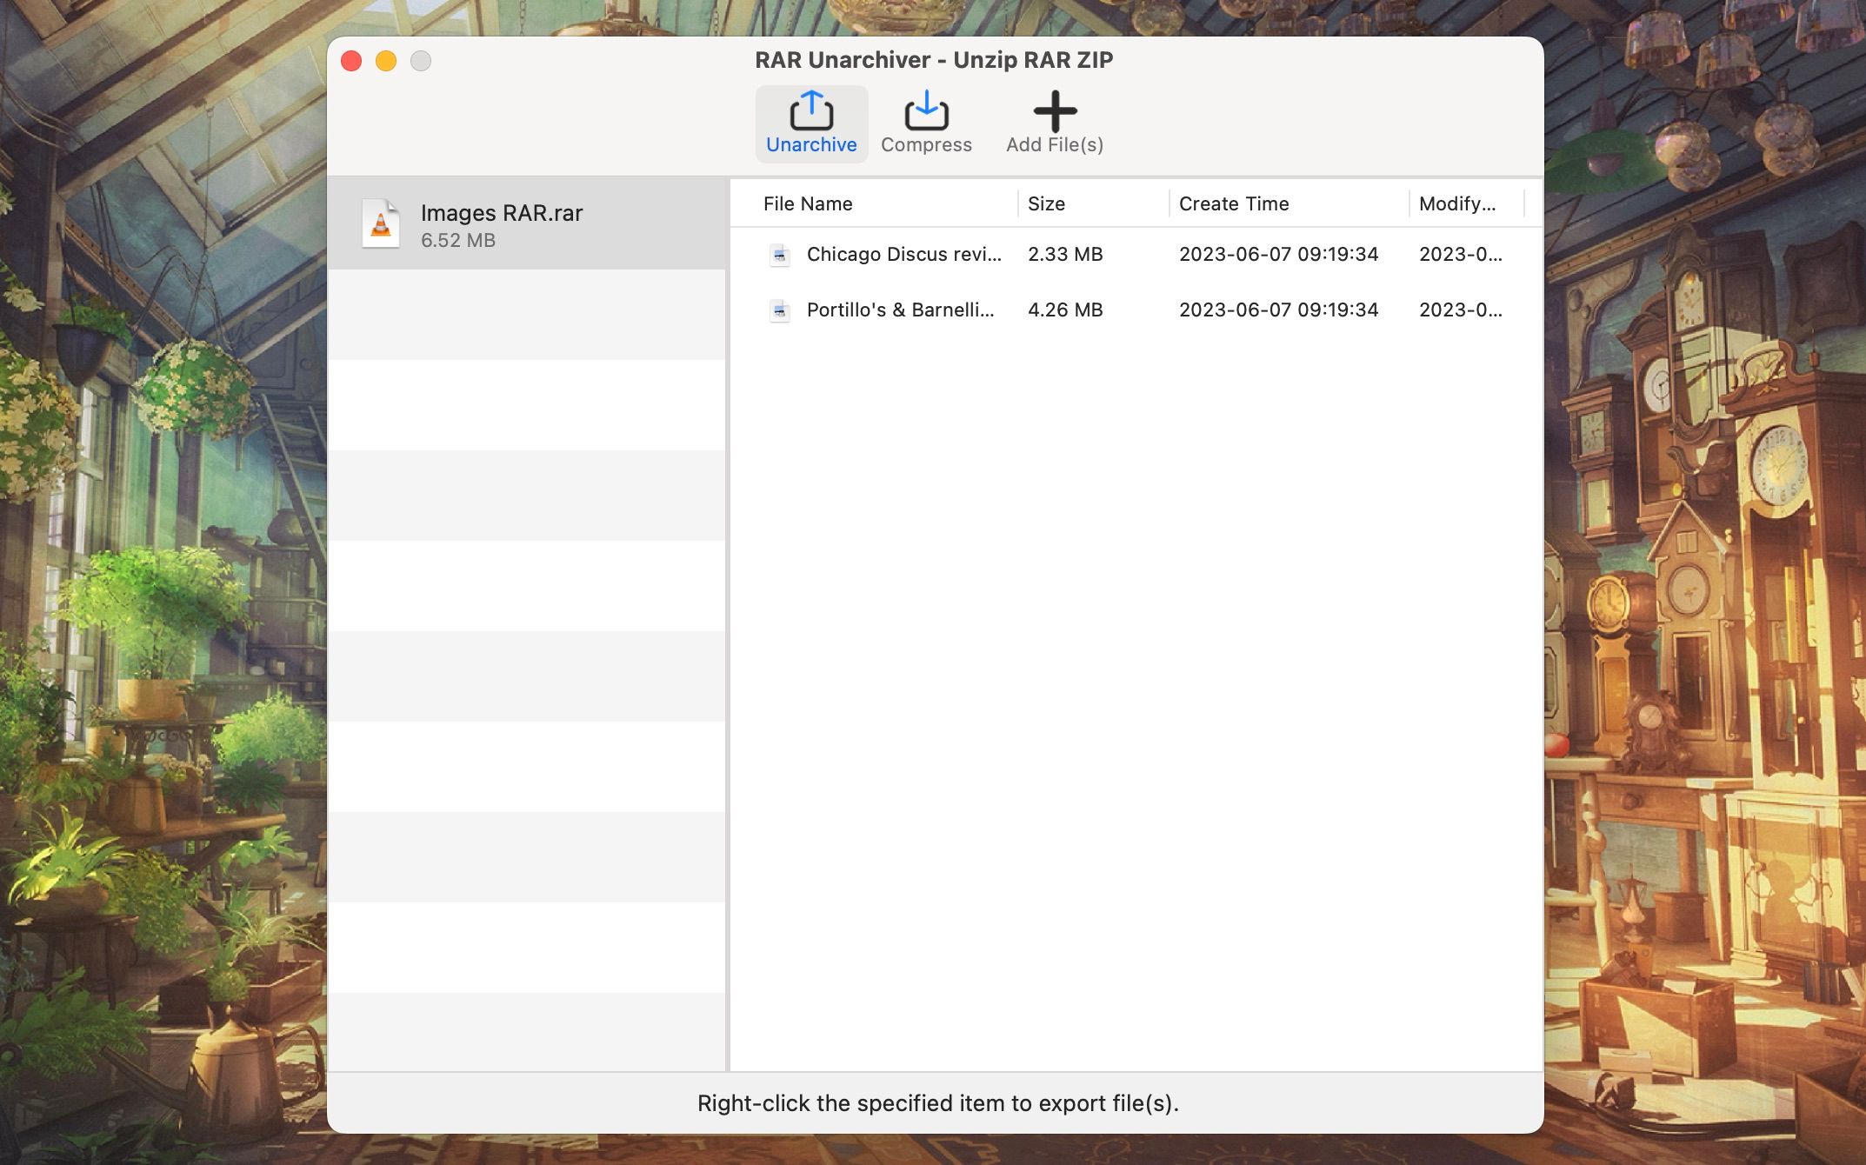Click the Compress download icon
Viewport: 1866px width, 1165px height.
(926, 111)
